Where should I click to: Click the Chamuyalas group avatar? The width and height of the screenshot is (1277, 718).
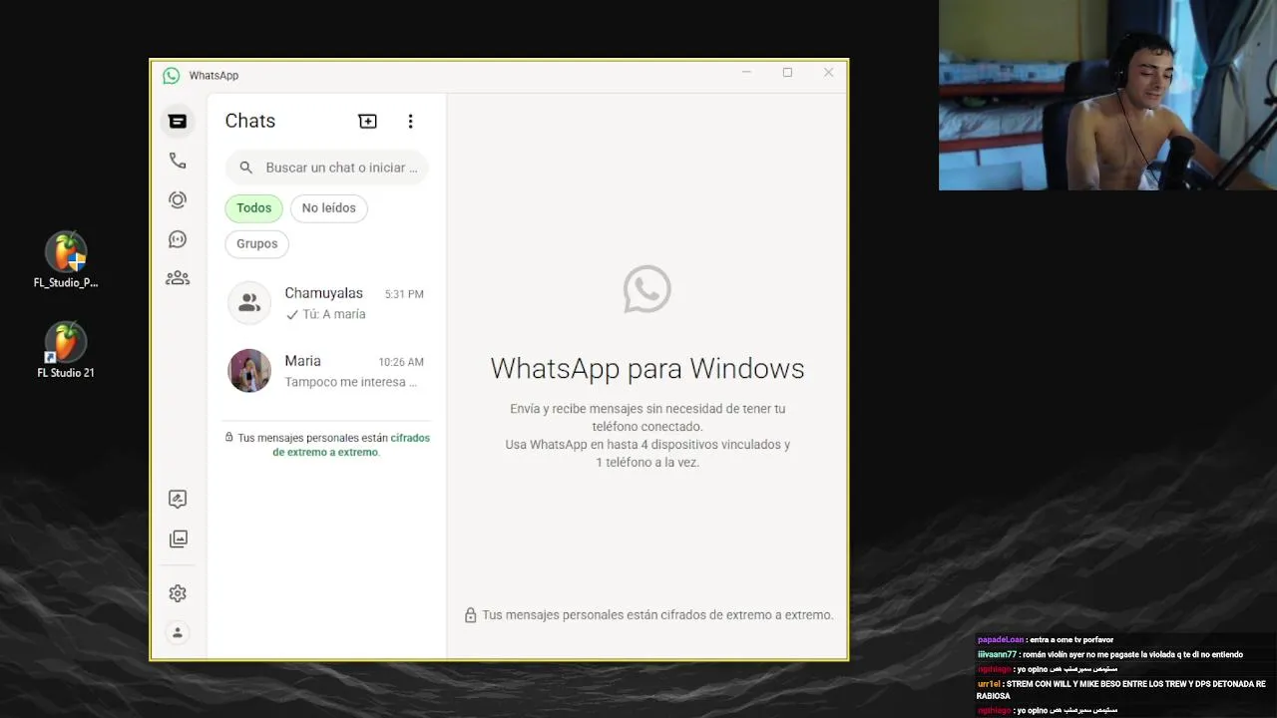(x=249, y=303)
